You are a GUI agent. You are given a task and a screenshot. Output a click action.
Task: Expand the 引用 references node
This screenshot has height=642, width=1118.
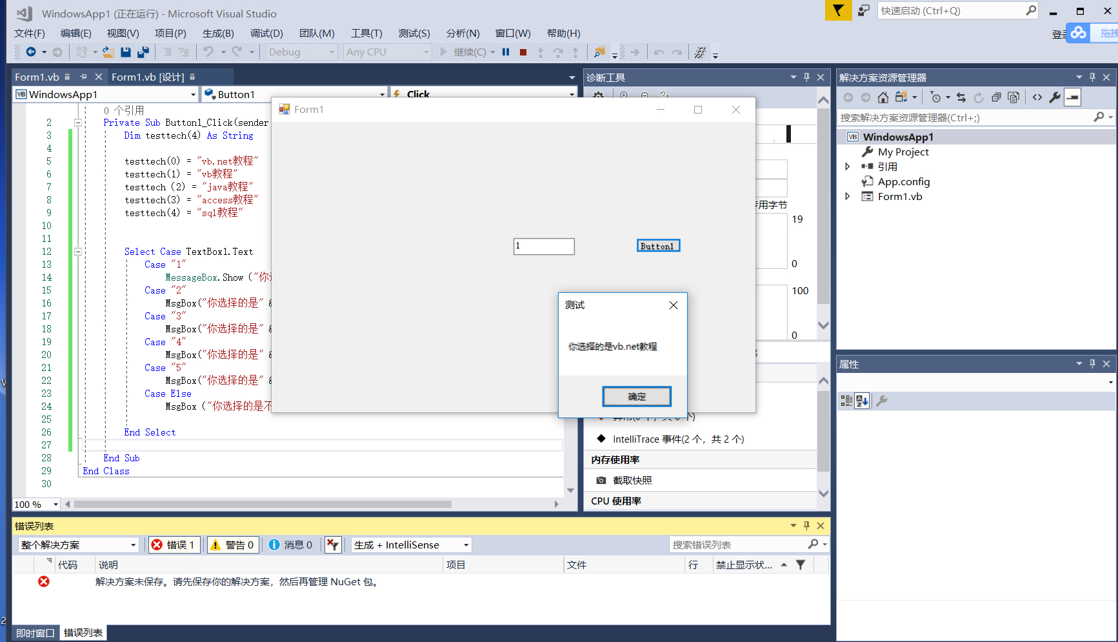[848, 166]
